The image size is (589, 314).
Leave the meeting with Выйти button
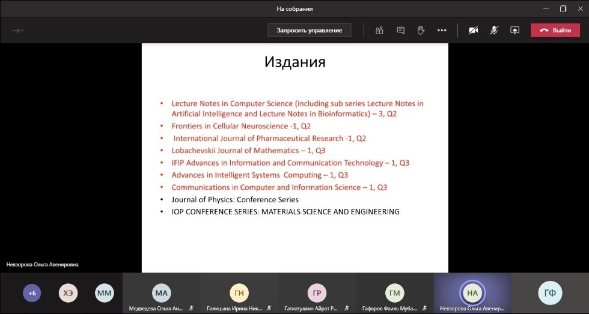[555, 31]
